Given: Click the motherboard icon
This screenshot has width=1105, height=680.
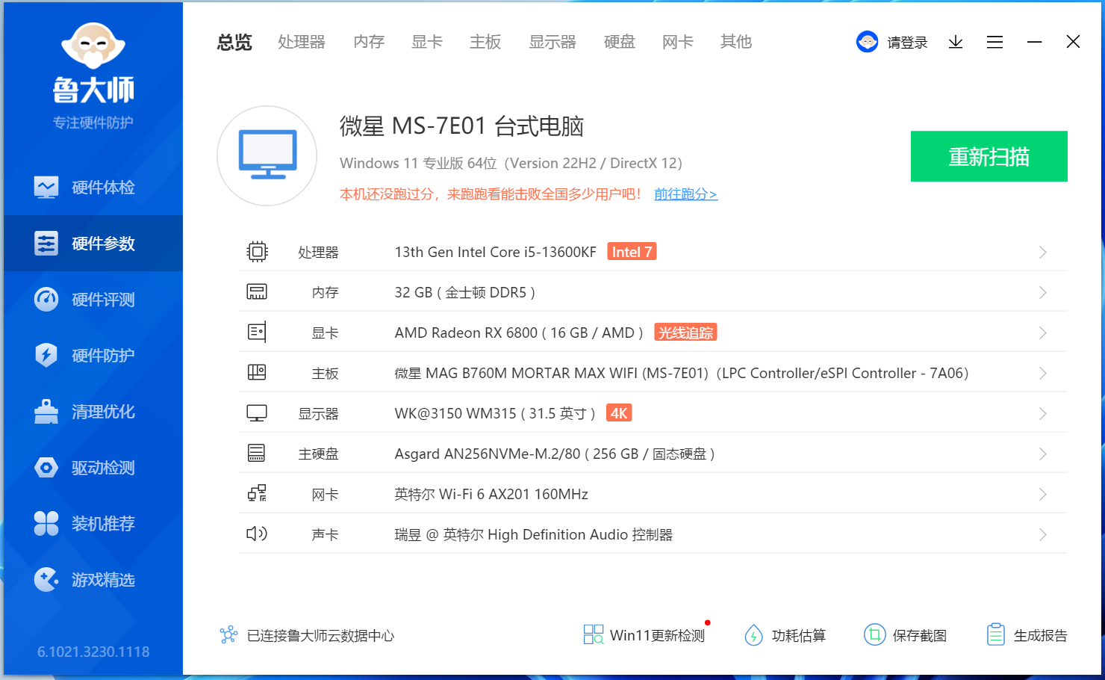Looking at the screenshot, I should click(x=257, y=372).
